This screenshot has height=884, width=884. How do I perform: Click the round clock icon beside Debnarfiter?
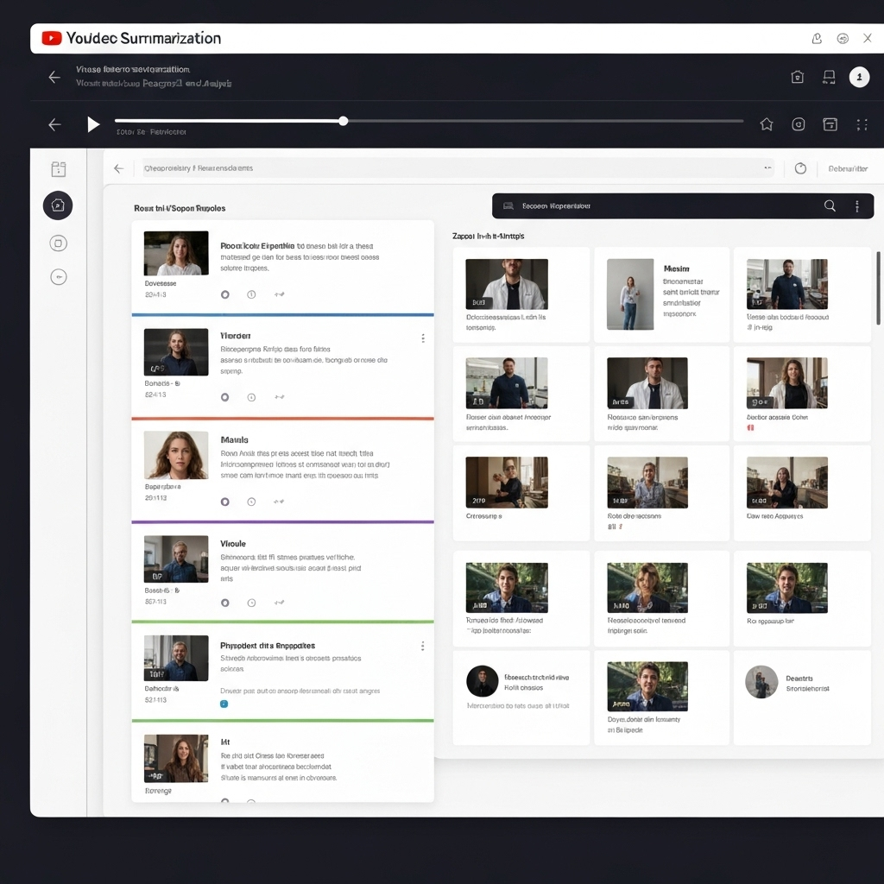(x=800, y=168)
